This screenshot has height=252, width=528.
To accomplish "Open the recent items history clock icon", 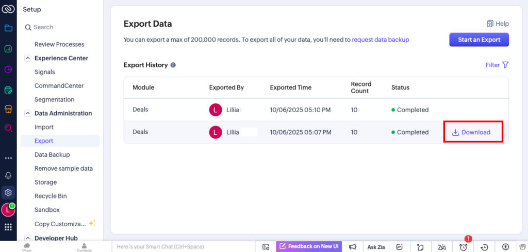I will 484,247.
